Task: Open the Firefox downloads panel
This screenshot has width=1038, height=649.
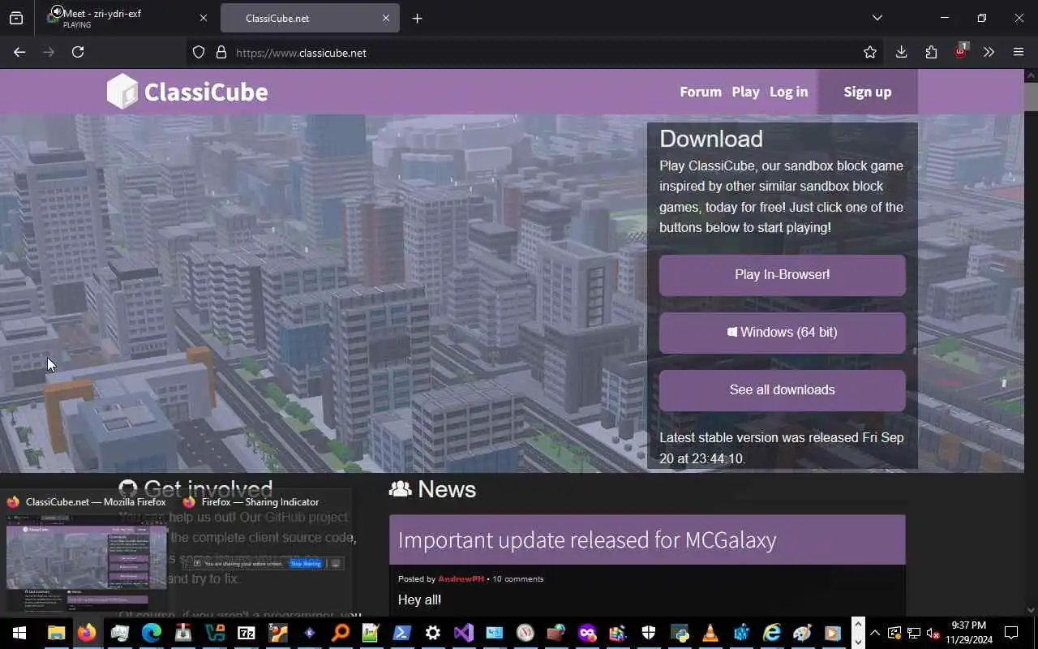Action: point(901,52)
